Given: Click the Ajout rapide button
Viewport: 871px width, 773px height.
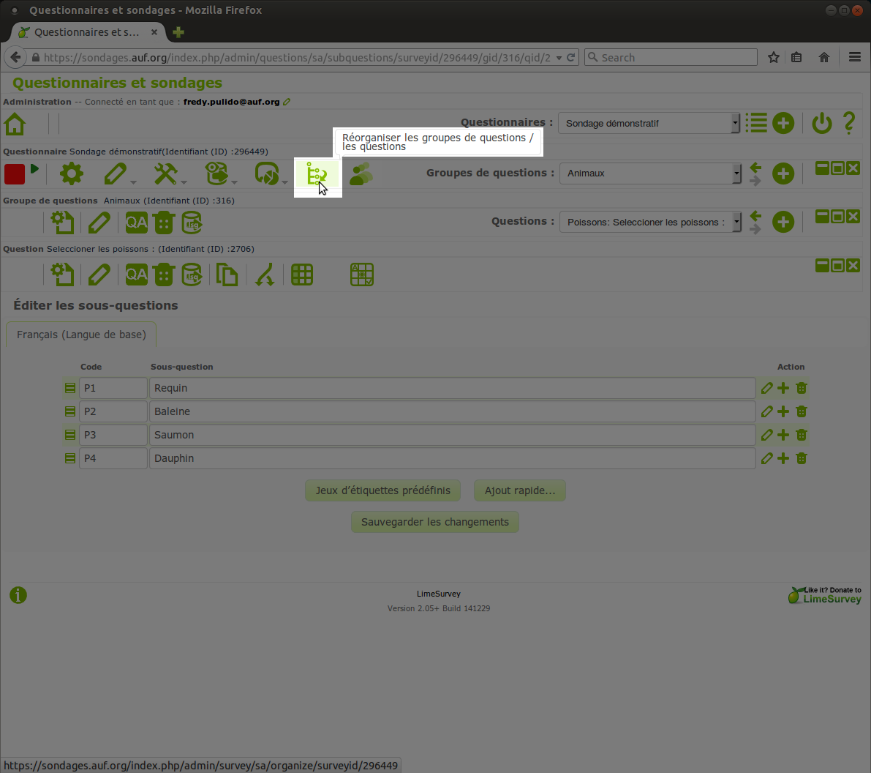Looking at the screenshot, I should (520, 490).
